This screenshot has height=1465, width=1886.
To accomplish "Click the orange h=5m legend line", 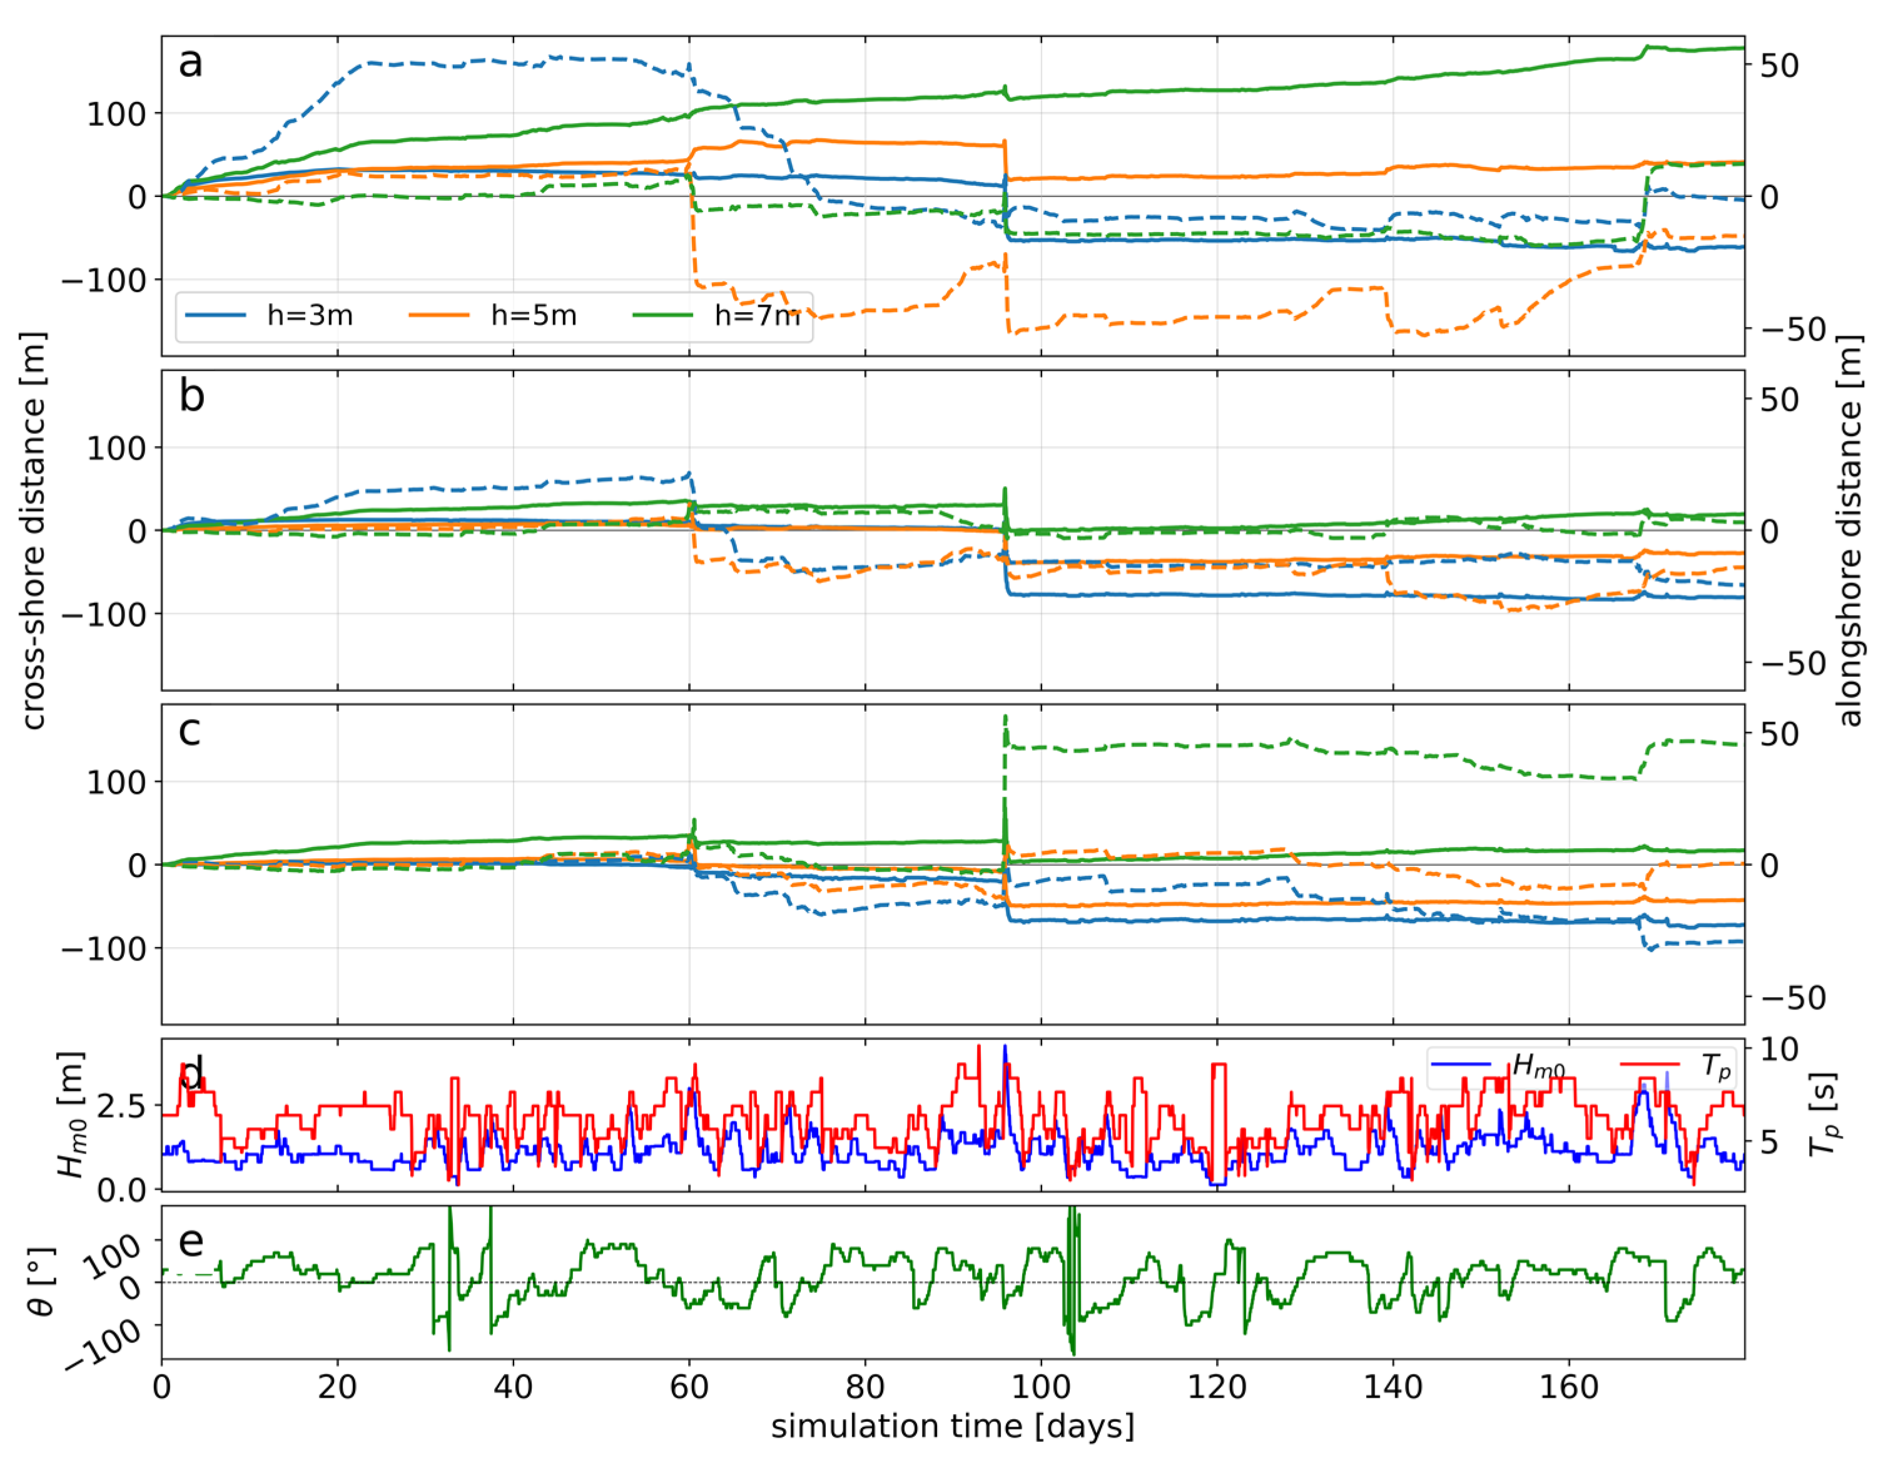I will pyautogui.click(x=439, y=315).
